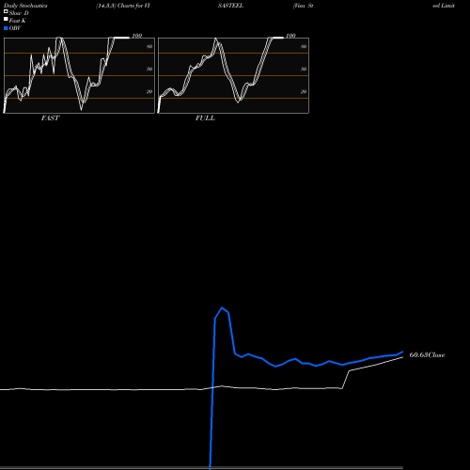Click the peak of the blue OBV line
The width and height of the screenshot is (470, 470).
pos(222,307)
